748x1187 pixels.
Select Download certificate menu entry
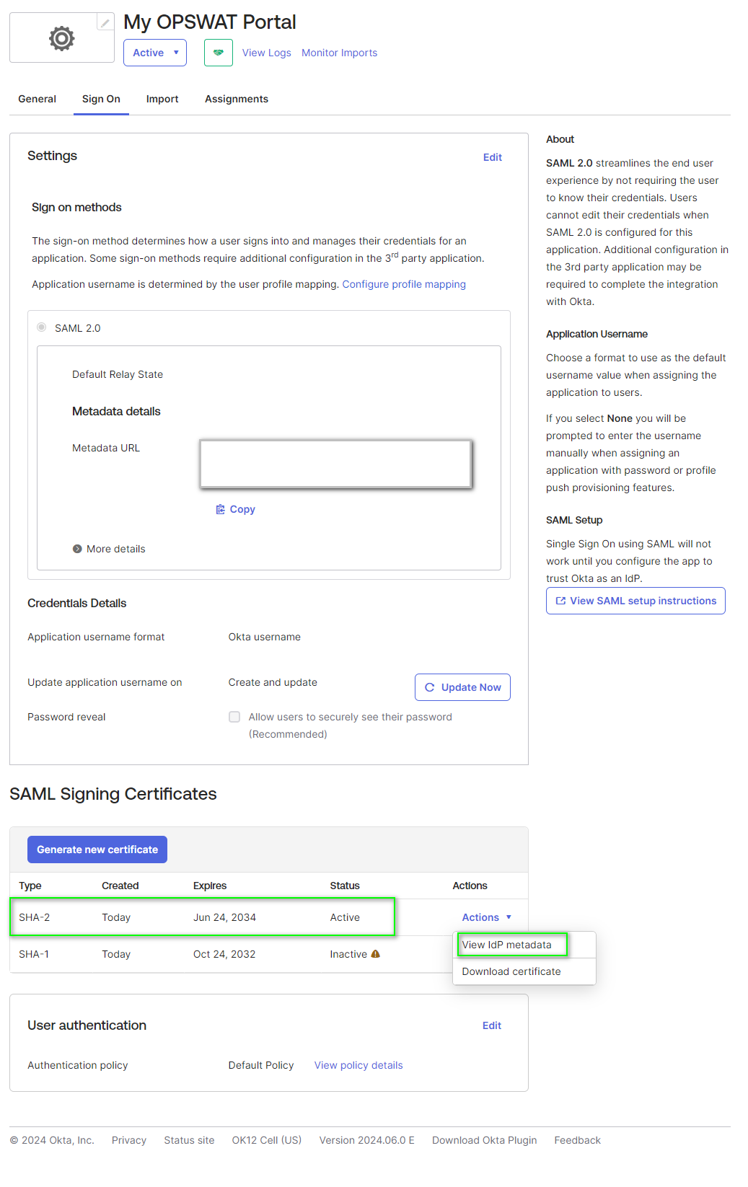511,971
